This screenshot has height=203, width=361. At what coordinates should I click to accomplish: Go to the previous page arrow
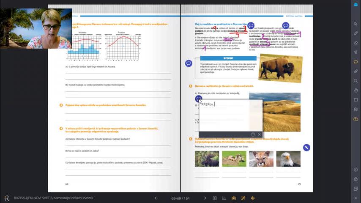(156, 198)
